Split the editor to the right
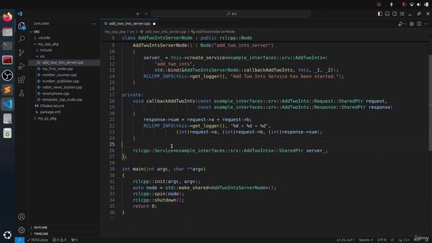Viewport: 432px width, 243px height. pyautogui.click(x=419, y=24)
